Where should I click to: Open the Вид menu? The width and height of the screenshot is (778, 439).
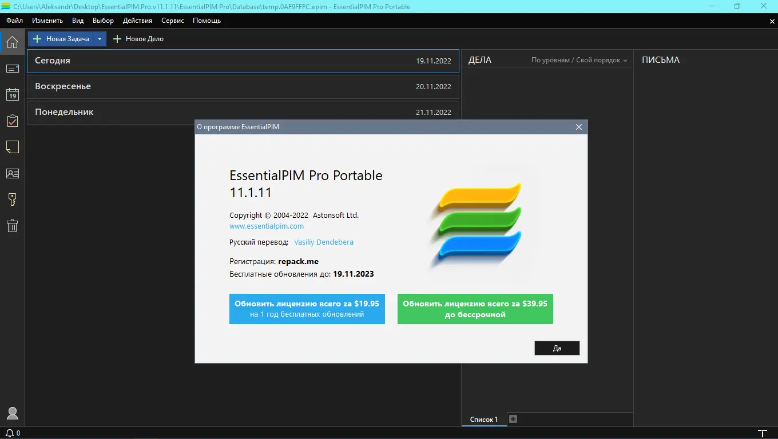78,21
